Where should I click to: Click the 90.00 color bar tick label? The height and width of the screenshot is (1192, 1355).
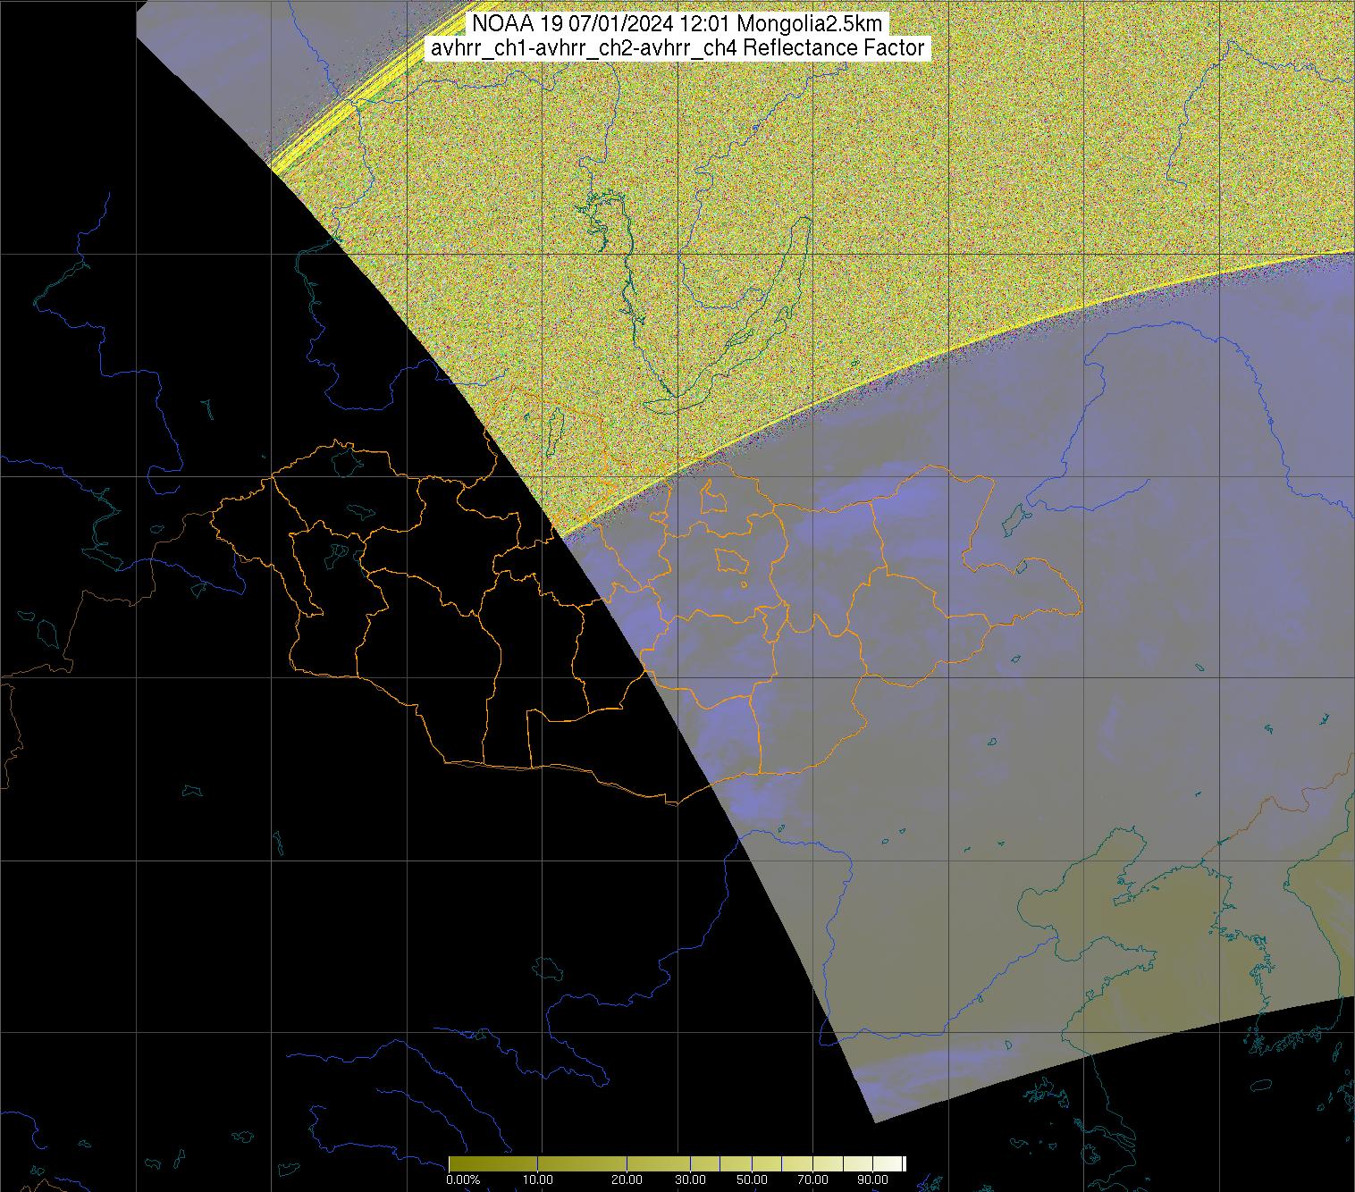tap(873, 1180)
